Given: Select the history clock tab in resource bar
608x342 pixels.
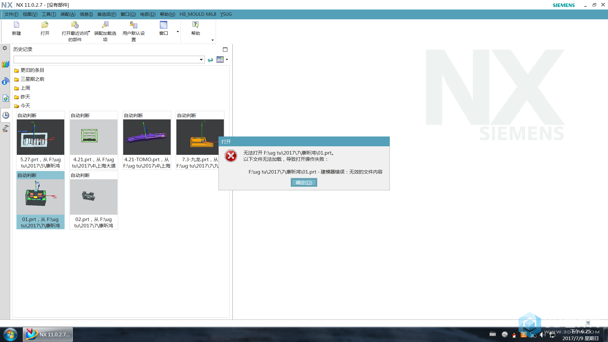Looking at the screenshot, I should pyautogui.click(x=5, y=115).
